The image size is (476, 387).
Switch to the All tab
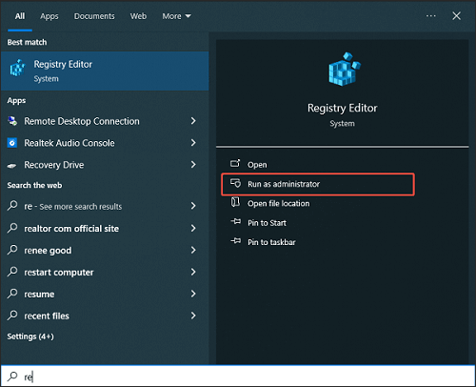[x=20, y=16]
